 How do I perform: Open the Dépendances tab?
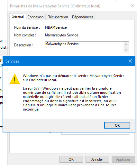click(83, 17)
